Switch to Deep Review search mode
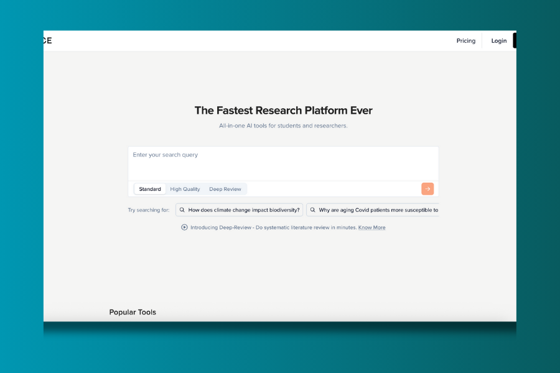The image size is (560, 373). (225, 189)
